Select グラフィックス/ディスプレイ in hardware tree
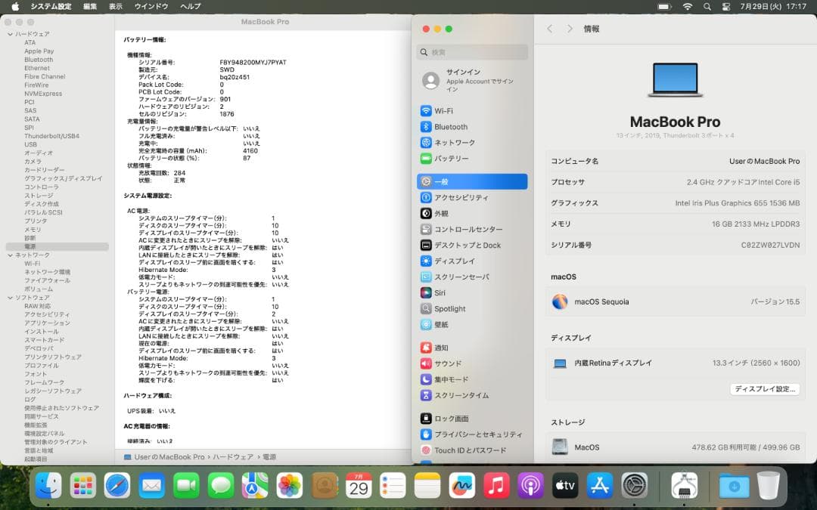The height and width of the screenshot is (510, 817). 63,178
